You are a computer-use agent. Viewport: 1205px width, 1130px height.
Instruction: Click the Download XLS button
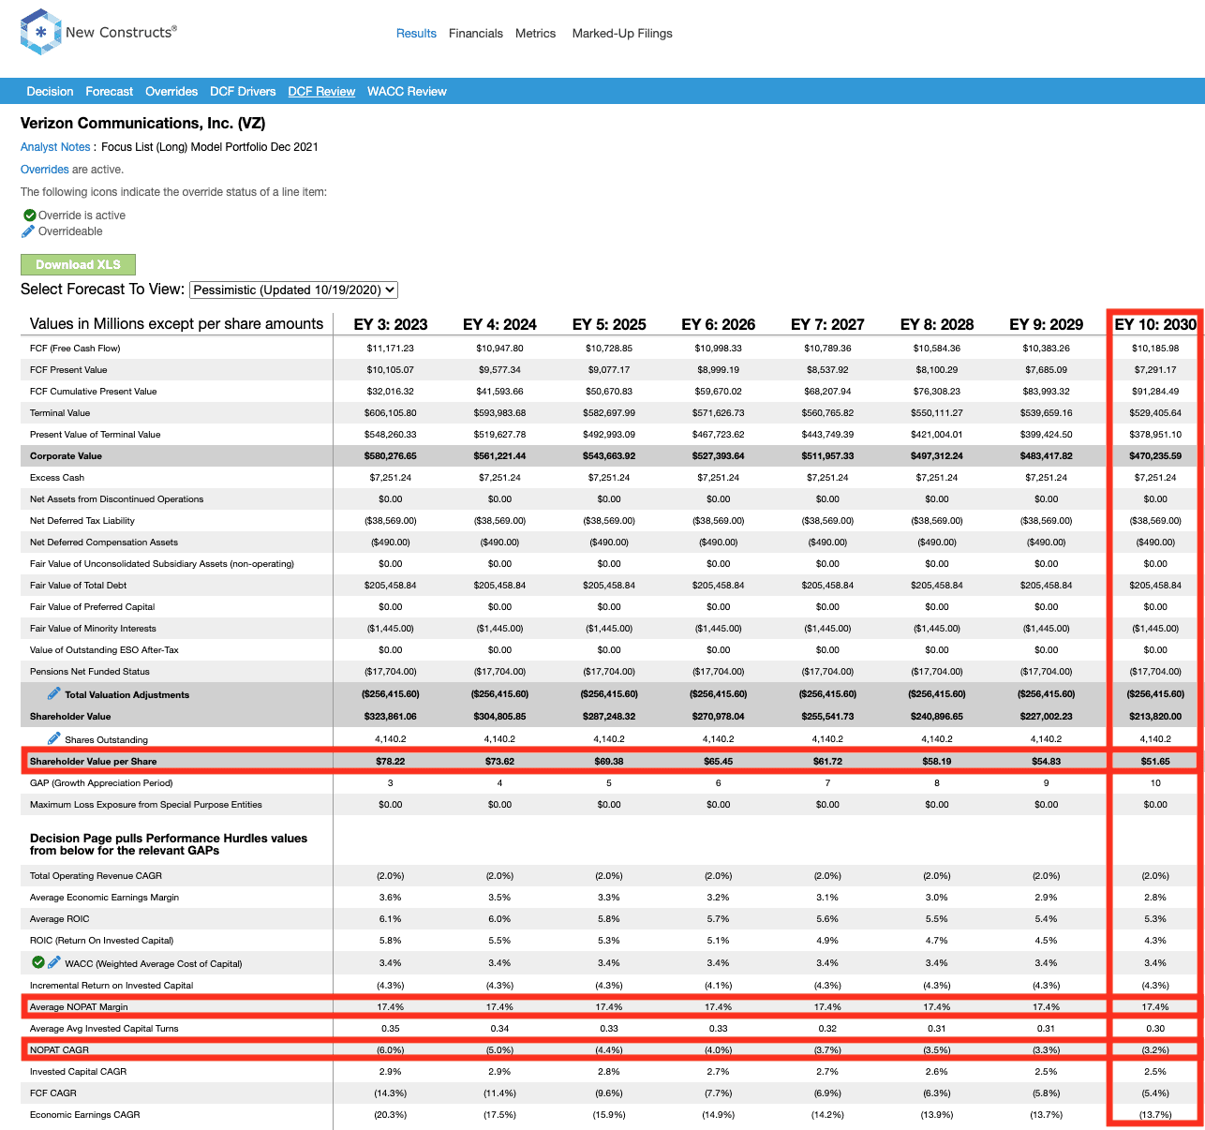(x=78, y=264)
